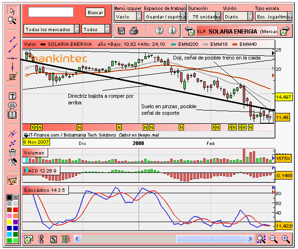The width and height of the screenshot is (298, 249).
Task: Select the black color swatch
Action: (x=9, y=197)
